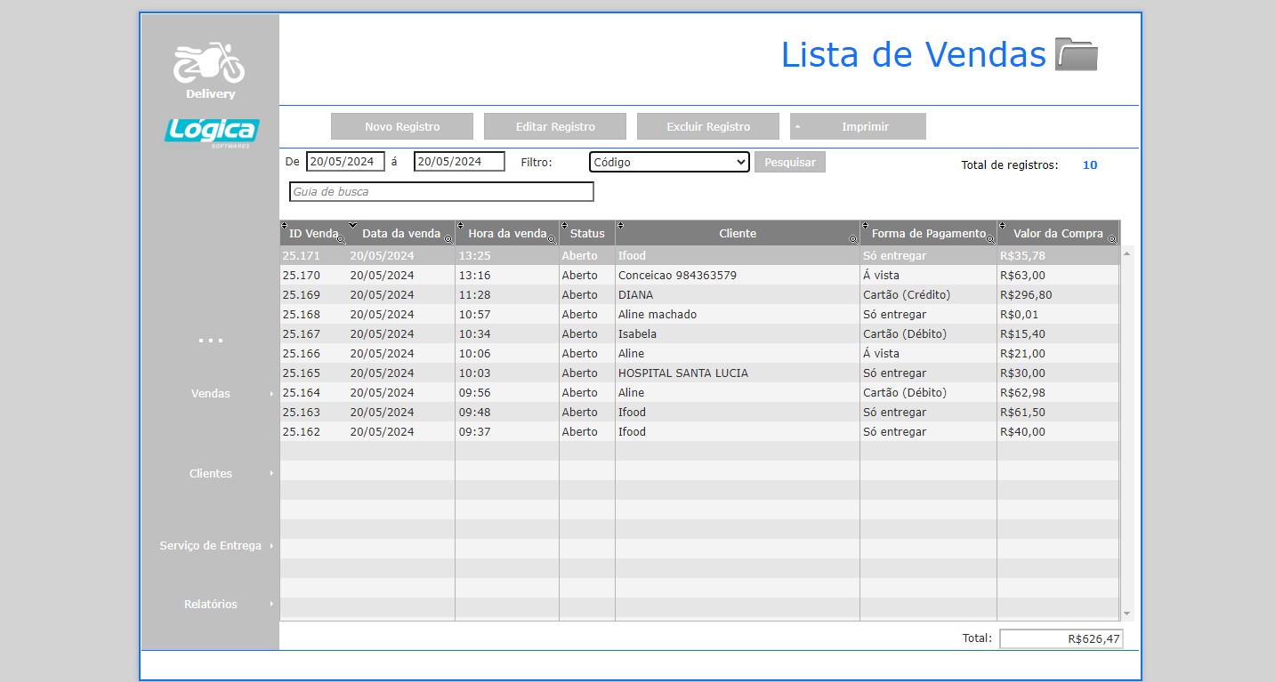The width and height of the screenshot is (1275, 682).
Task: Click the table's vertical scrollbar down arrow
Action: point(1126,614)
